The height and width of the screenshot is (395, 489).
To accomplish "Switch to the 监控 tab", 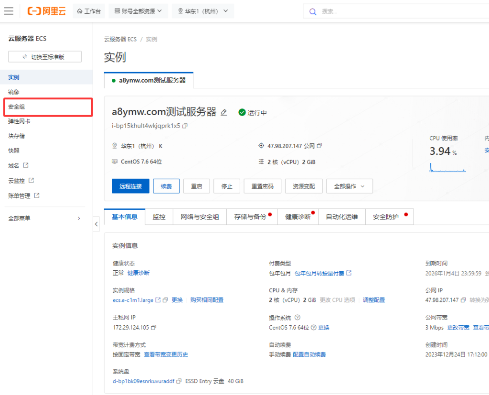I will click(x=159, y=216).
